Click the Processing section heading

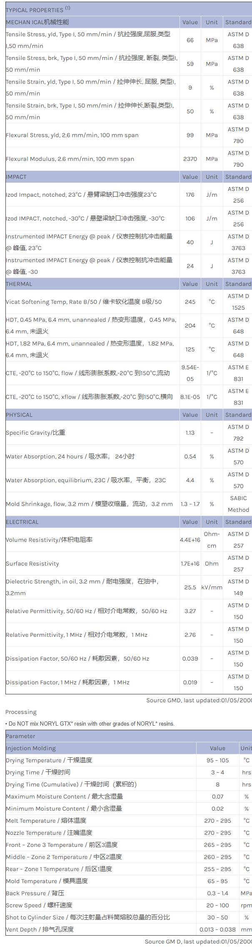[21, 712]
